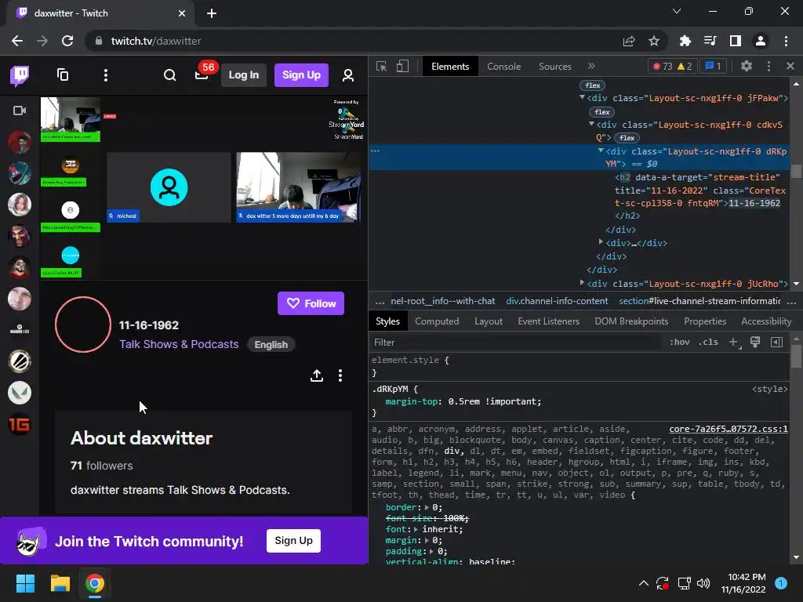Expand the margin property triangle
The image size is (803, 602).
[x=427, y=540]
